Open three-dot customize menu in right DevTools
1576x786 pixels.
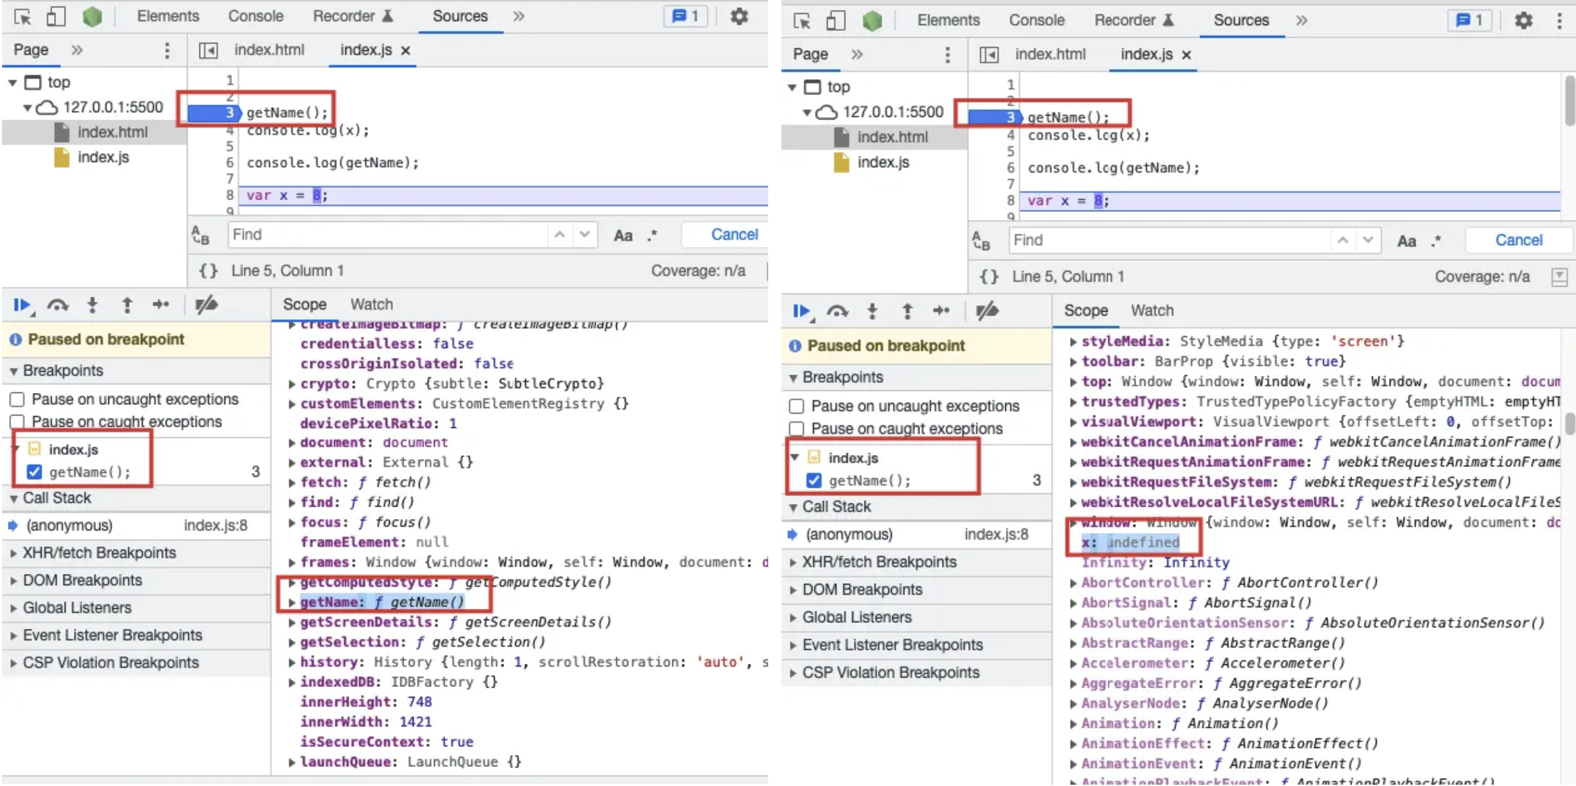pyautogui.click(x=1559, y=20)
